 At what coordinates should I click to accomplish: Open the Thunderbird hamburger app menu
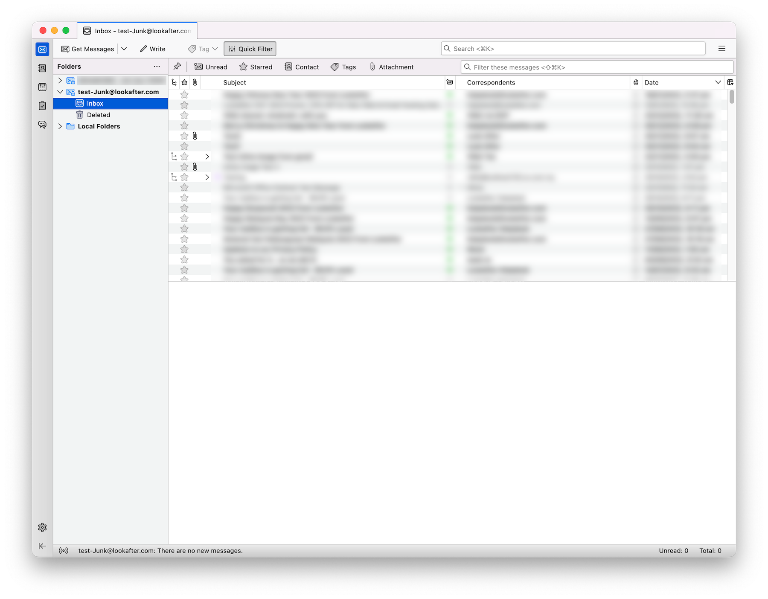pyautogui.click(x=721, y=49)
